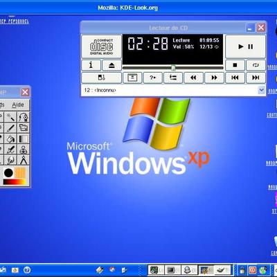Eject the CD with the eject button
This screenshot has width=277, height=277.
click(111, 65)
